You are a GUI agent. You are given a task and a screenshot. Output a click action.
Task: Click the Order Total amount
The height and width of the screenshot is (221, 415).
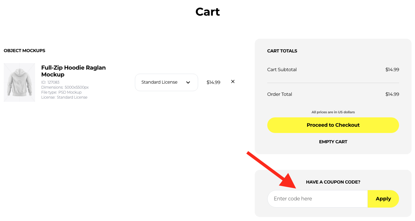[392, 94]
